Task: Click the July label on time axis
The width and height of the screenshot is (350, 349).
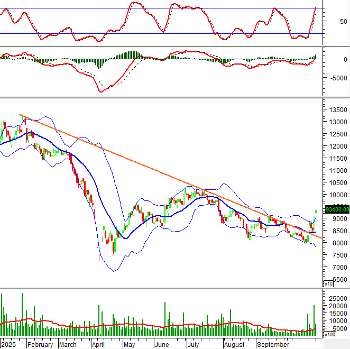Action: point(194,344)
